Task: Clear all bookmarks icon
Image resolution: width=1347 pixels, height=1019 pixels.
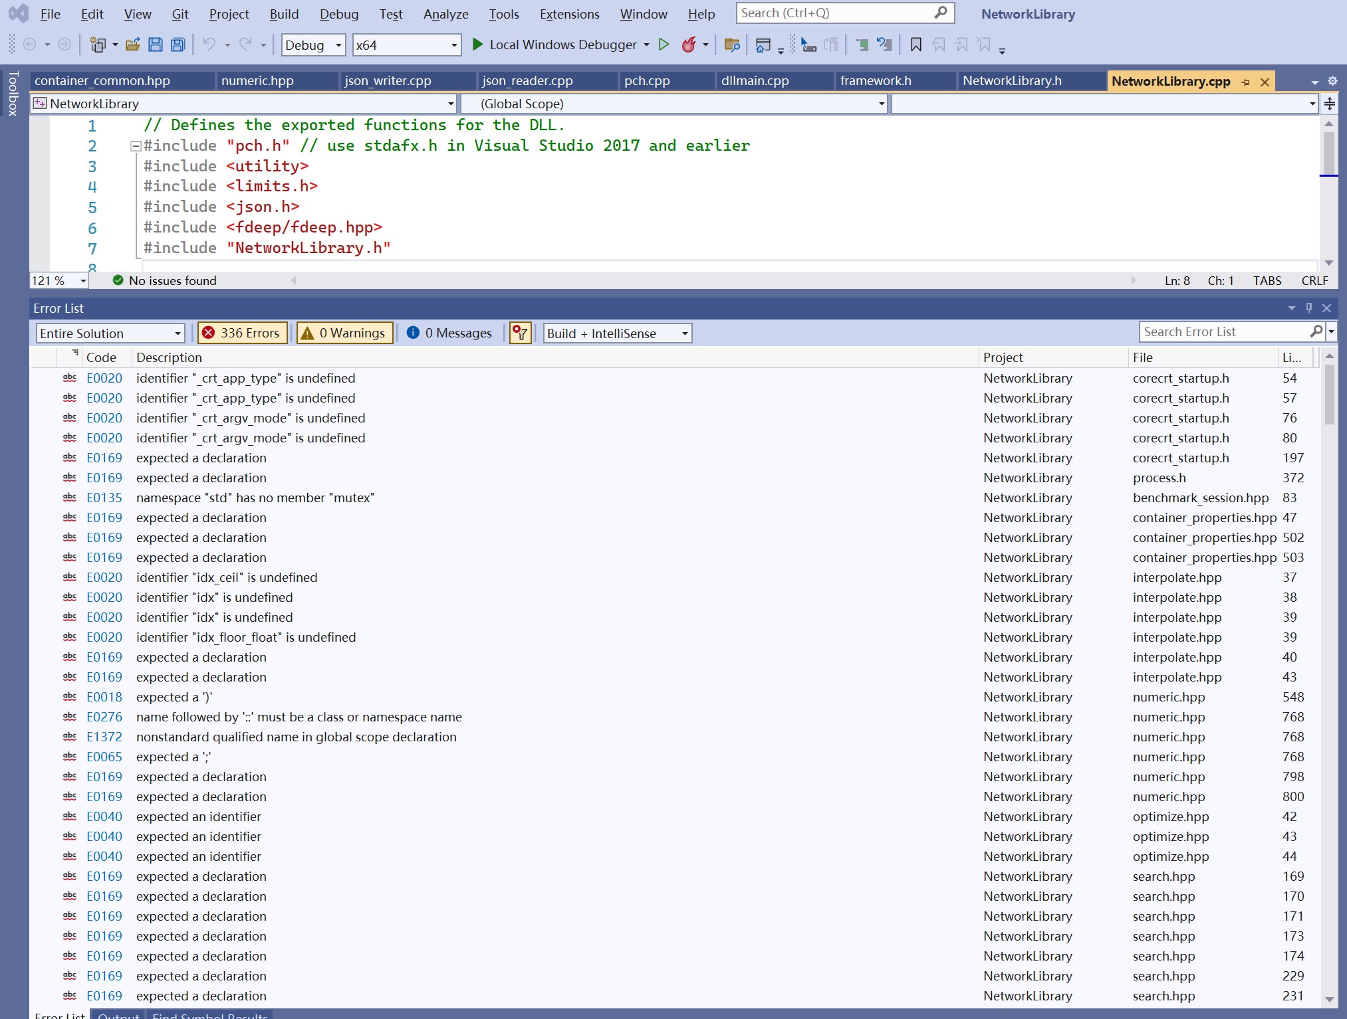Action: click(x=984, y=45)
